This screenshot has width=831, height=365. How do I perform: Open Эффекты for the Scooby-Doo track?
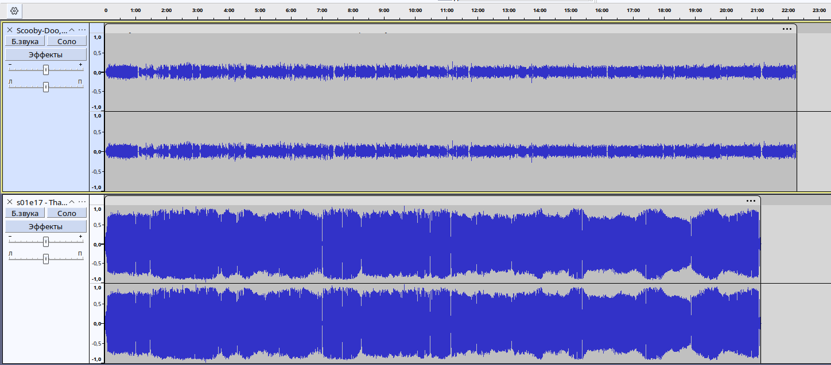click(46, 54)
